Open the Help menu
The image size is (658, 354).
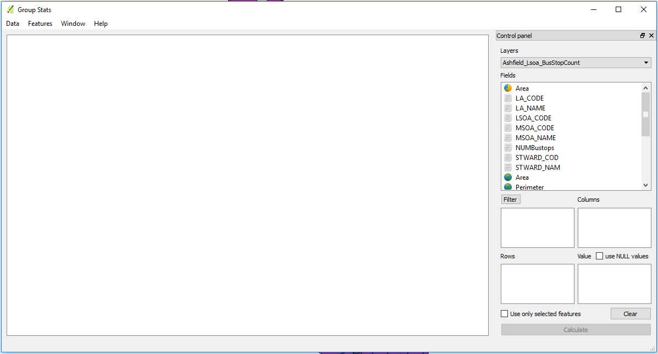click(101, 24)
